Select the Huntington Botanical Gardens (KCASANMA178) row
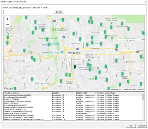 pyautogui.click(x=73, y=119)
